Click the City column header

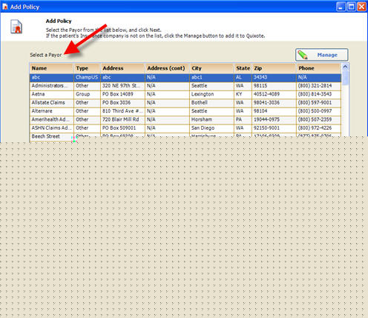click(211, 68)
